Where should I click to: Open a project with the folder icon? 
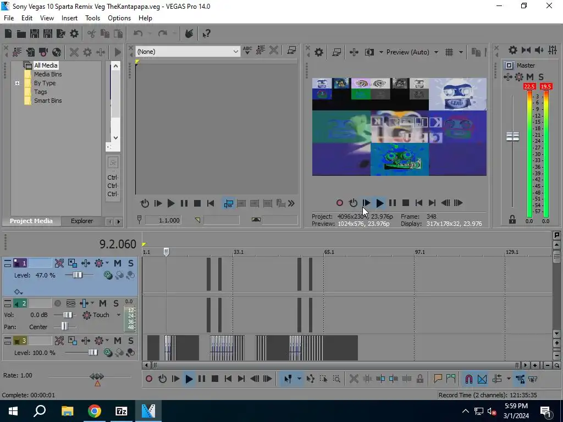point(21,34)
